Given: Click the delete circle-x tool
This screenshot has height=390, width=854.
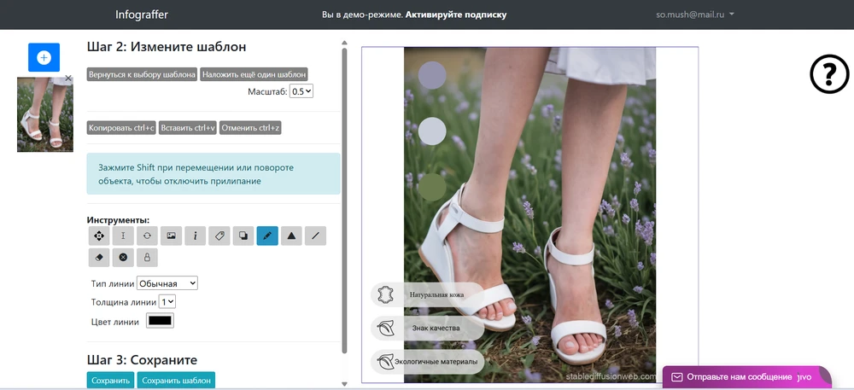Looking at the screenshot, I should [123, 257].
